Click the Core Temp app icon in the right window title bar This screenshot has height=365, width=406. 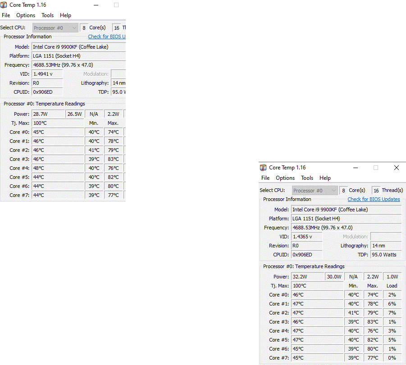(263, 168)
